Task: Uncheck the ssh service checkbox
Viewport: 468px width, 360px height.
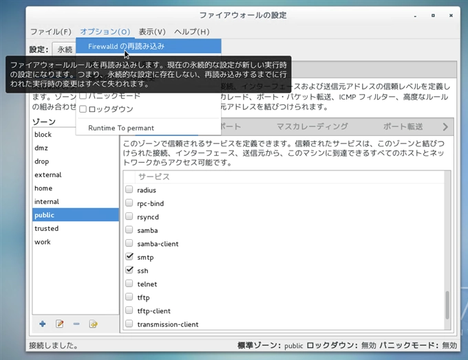Action: [x=129, y=270]
